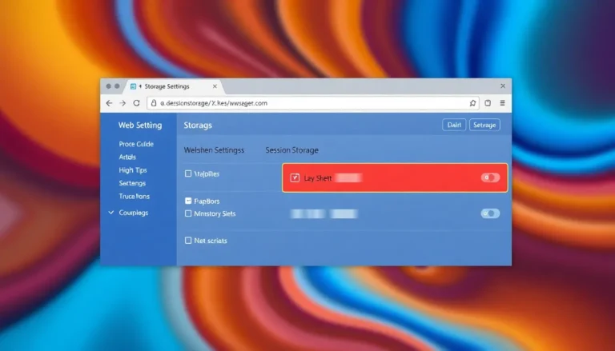Click the Storags page heading

point(198,126)
